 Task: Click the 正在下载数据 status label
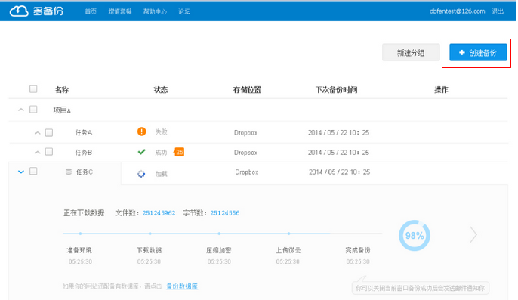click(x=84, y=213)
